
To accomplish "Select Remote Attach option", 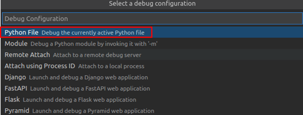I will [x=151, y=55].
